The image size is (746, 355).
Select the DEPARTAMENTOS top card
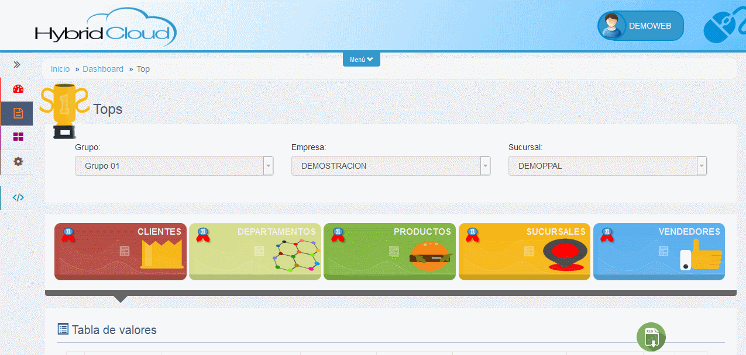point(255,252)
